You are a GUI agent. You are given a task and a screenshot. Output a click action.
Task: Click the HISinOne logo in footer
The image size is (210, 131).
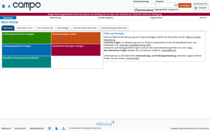[105, 124]
